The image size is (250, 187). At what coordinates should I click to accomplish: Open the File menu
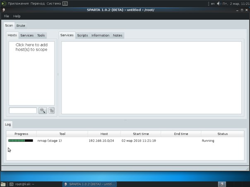point(6,16)
